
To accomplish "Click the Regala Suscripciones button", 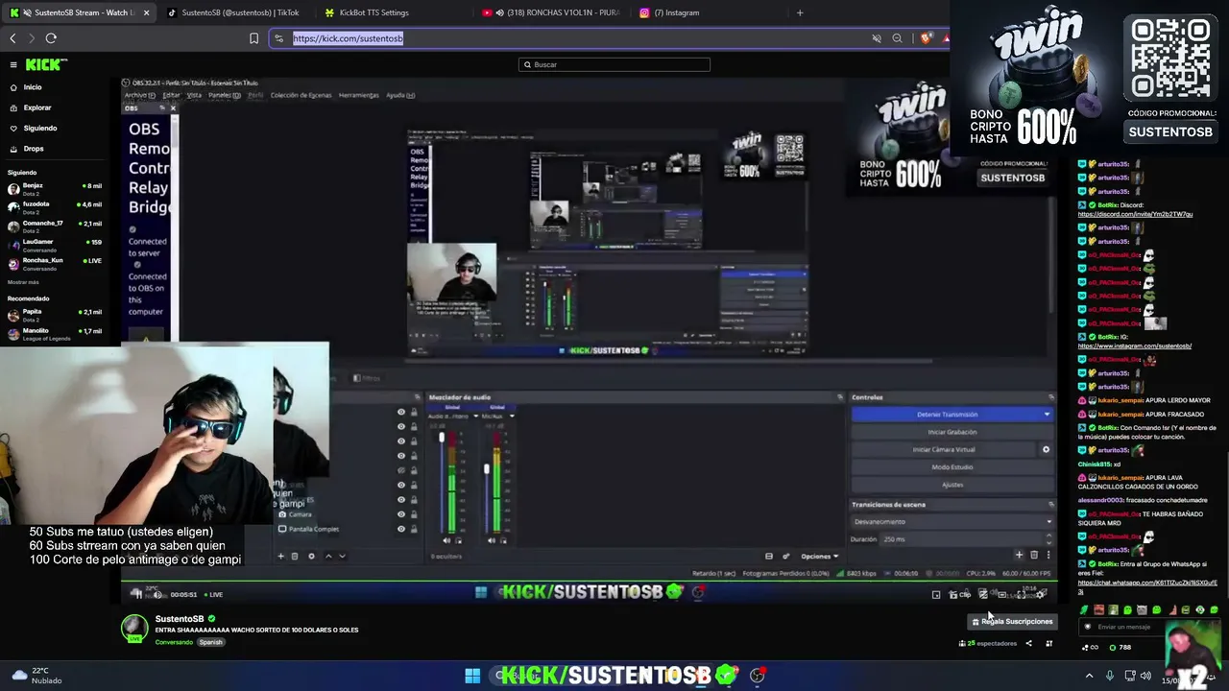I will coord(1012,622).
